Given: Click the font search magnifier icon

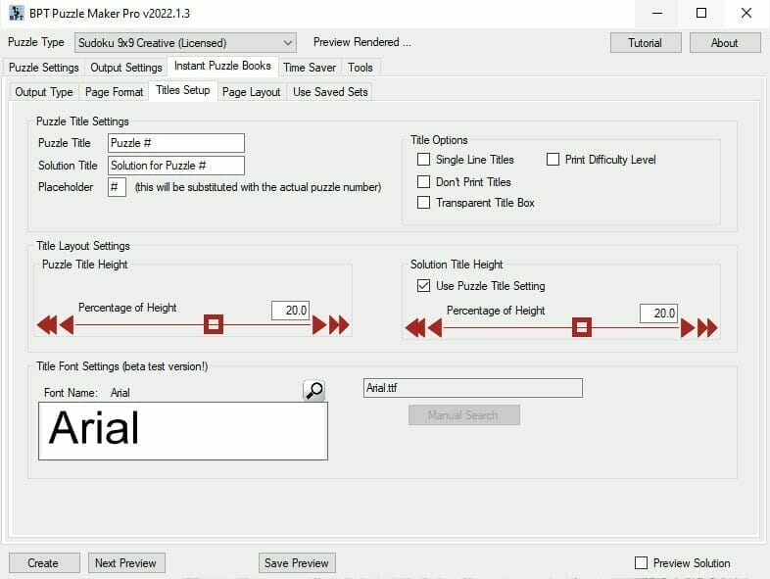Looking at the screenshot, I should tap(313, 391).
